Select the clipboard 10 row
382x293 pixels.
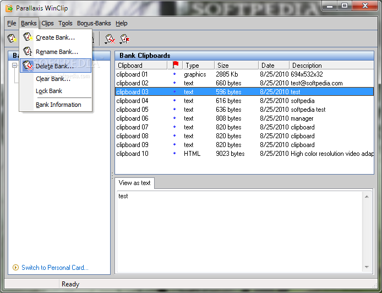(x=244, y=153)
